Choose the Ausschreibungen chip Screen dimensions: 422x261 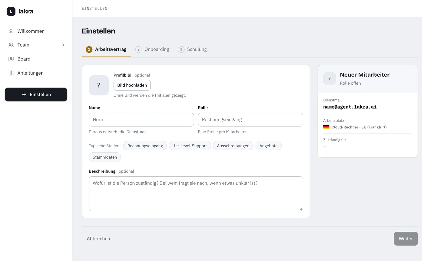tap(233, 146)
